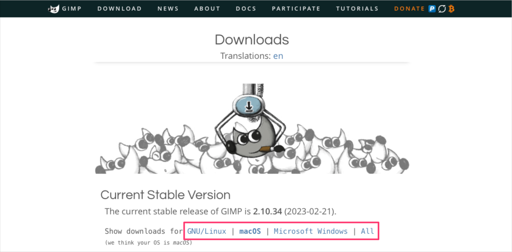
Task: Click the orange DONATE text link
Action: point(409,9)
